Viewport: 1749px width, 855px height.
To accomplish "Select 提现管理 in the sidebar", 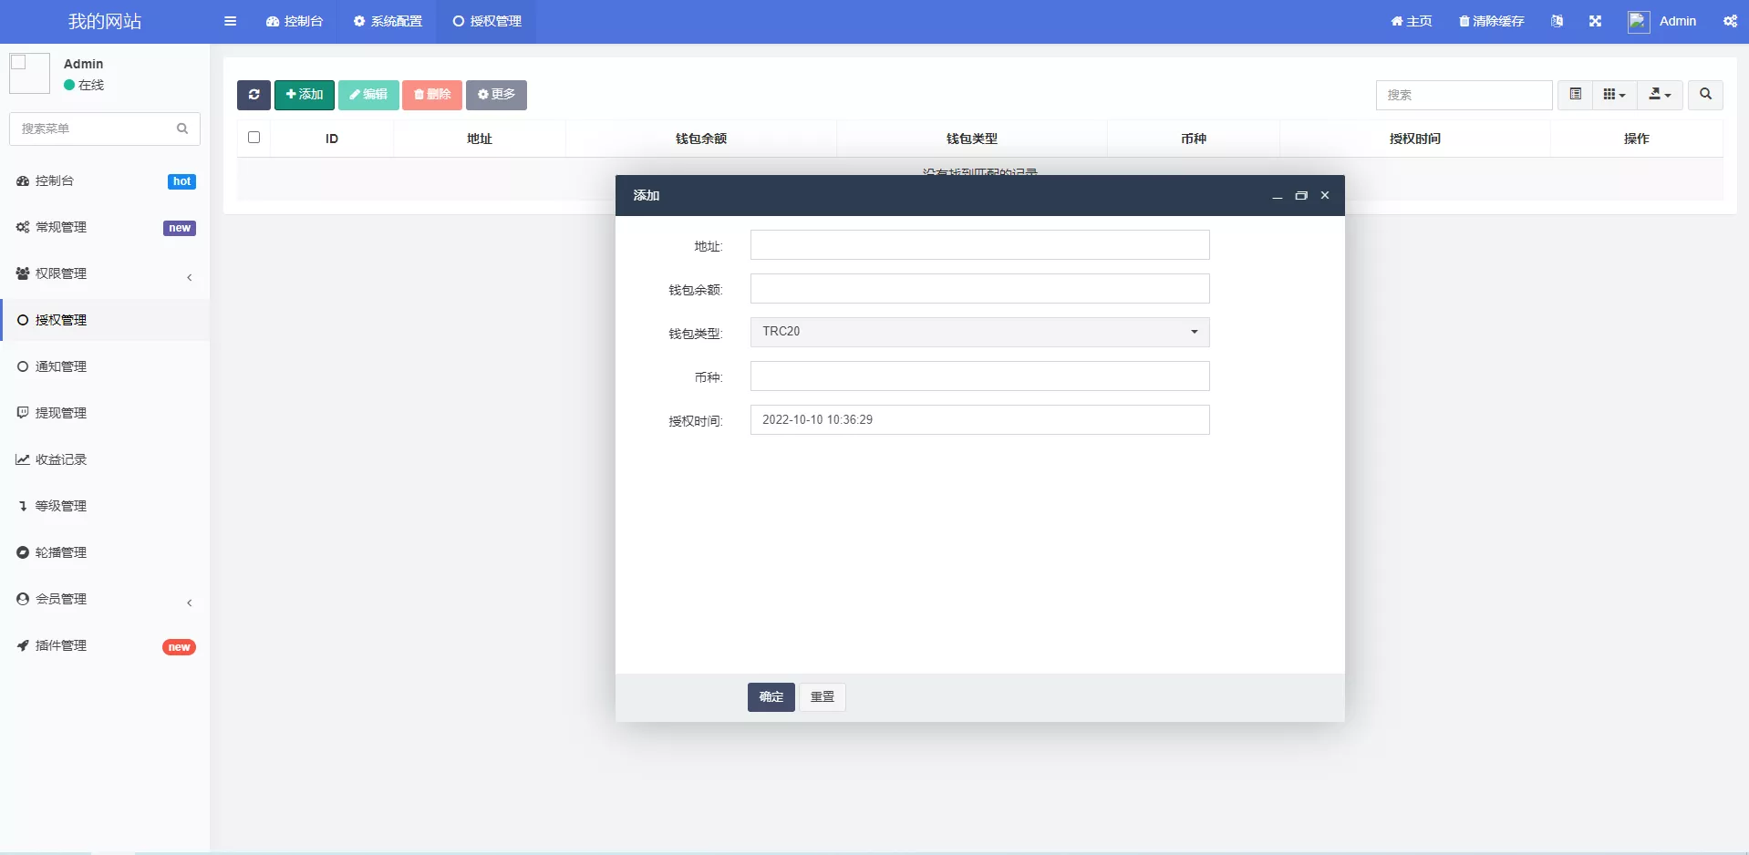I will coord(61,413).
